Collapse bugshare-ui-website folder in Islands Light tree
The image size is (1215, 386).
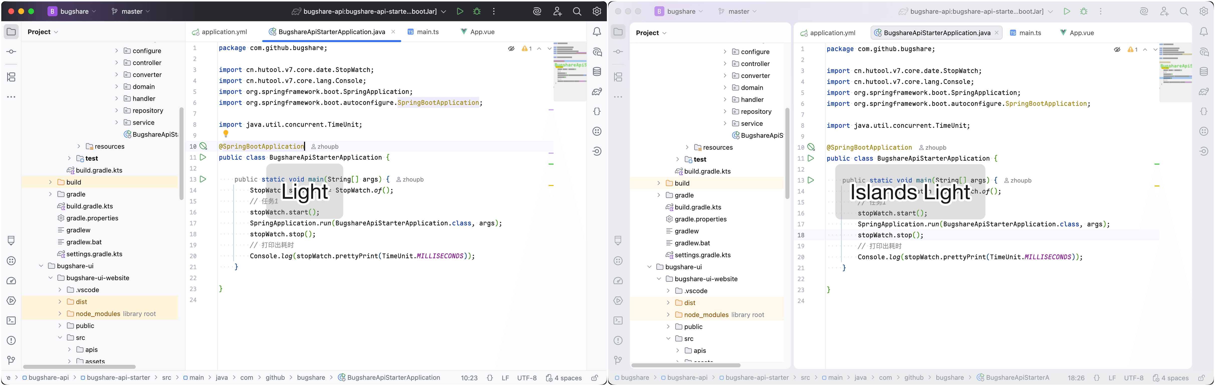[x=659, y=279]
